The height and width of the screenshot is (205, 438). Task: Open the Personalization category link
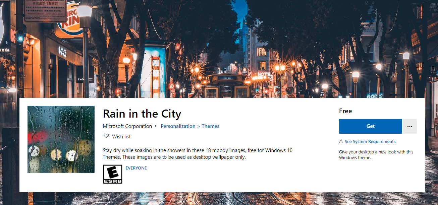coord(178,126)
